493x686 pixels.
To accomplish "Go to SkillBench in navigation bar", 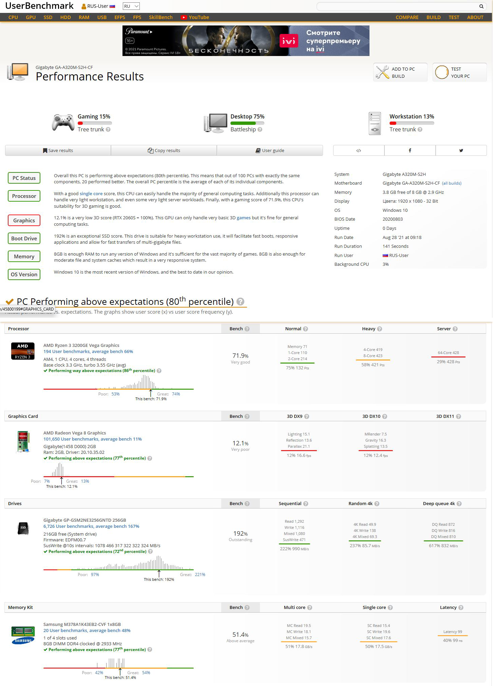I will 161,17.
